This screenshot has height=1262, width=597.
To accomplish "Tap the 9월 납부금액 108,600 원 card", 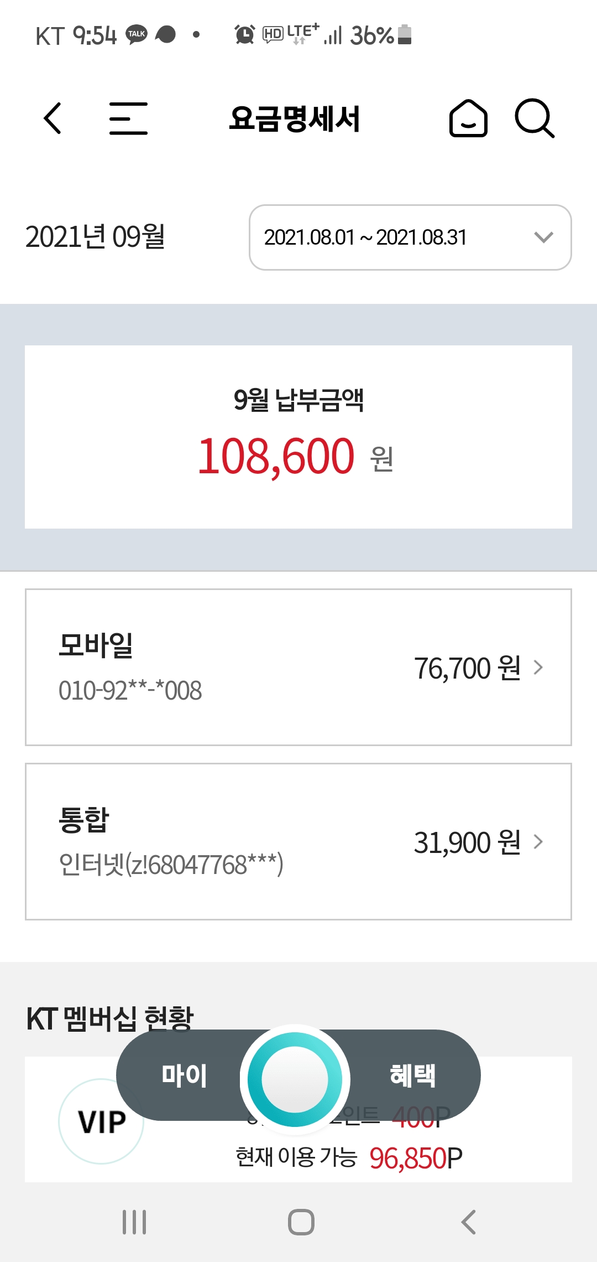I will (298, 437).
